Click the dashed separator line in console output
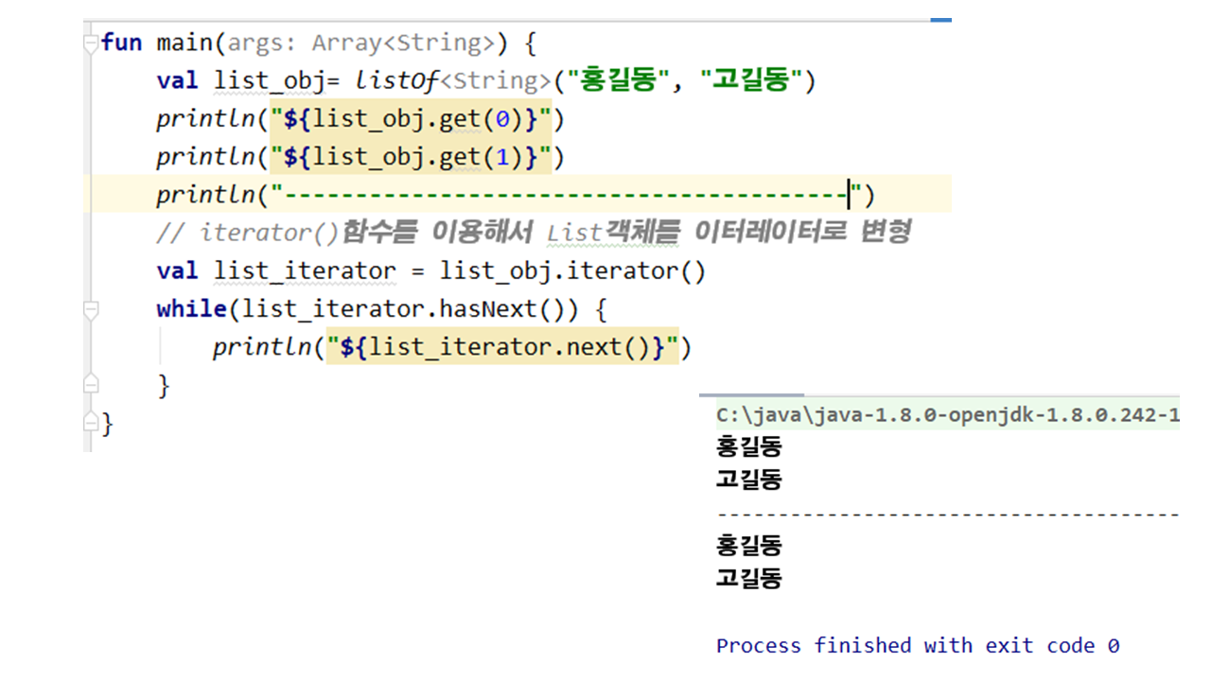 click(x=947, y=515)
